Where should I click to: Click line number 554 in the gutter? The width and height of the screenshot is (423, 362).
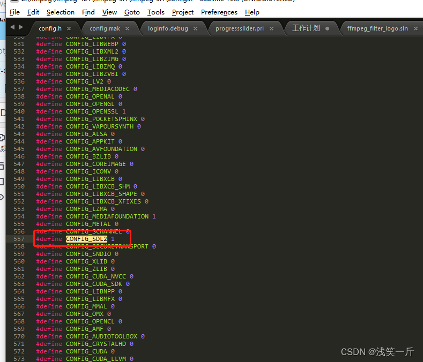tap(19, 216)
